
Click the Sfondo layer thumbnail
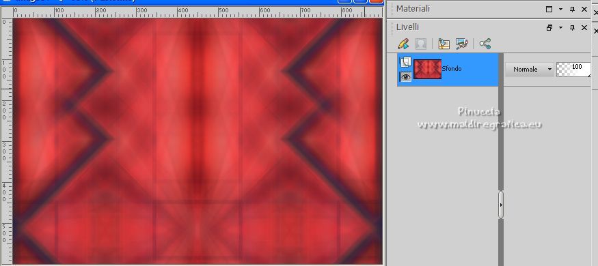point(428,70)
